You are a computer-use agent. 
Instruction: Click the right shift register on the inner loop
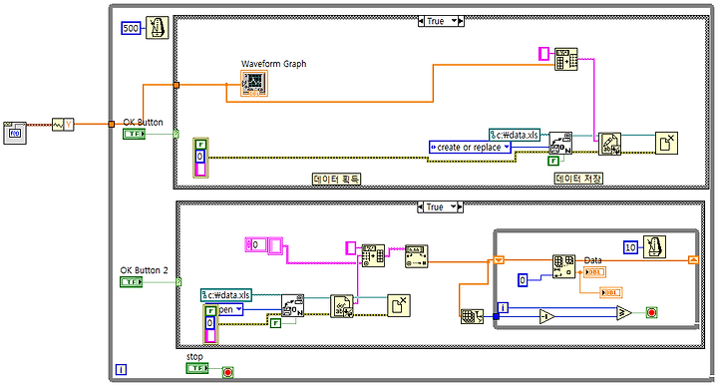(x=694, y=259)
